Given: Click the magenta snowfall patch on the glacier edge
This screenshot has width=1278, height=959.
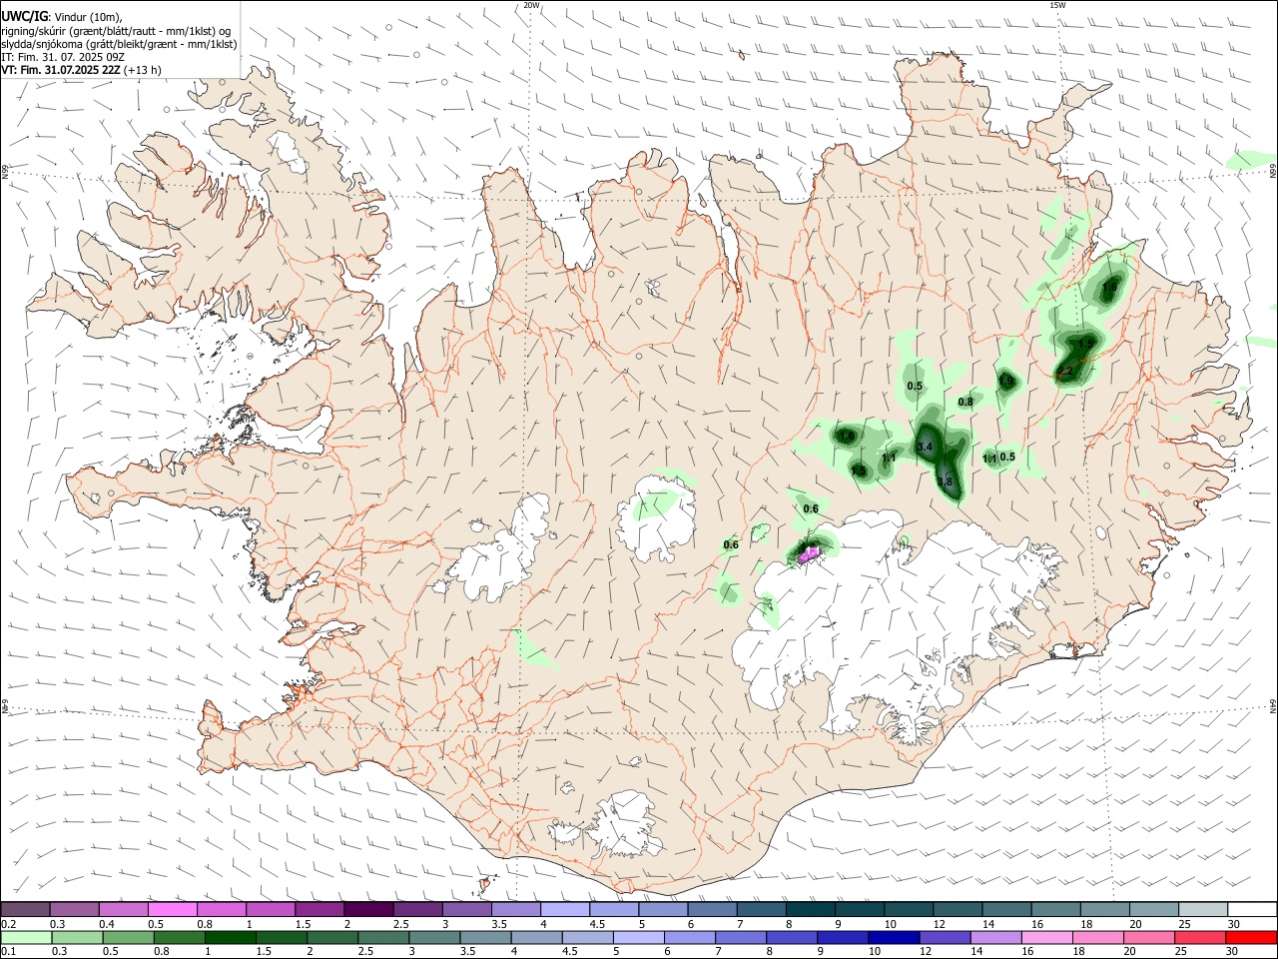Looking at the screenshot, I should pos(810,553).
